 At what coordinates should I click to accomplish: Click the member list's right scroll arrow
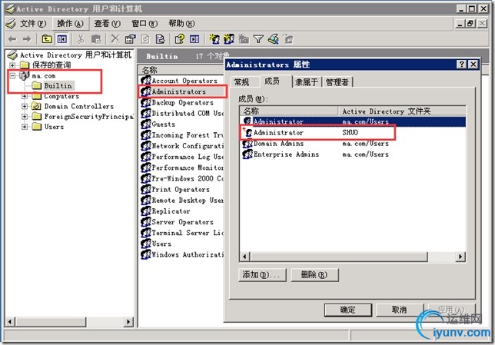(x=461, y=257)
